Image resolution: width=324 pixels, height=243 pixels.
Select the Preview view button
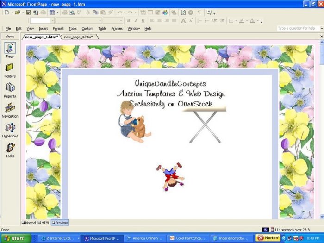[60, 223]
